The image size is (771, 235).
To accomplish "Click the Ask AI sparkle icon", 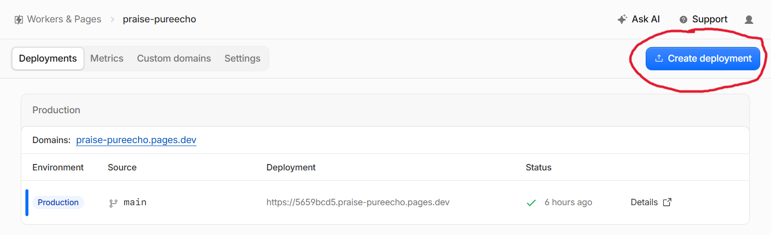I will click(622, 19).
